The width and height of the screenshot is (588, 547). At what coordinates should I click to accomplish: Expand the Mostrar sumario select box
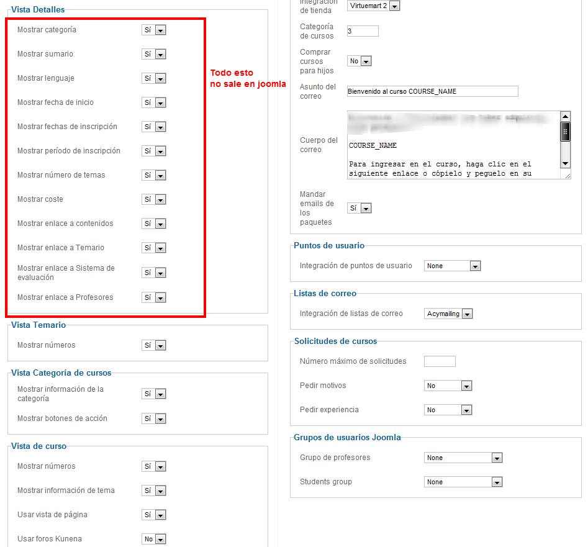pyautogui.click(x=153, y=54)
